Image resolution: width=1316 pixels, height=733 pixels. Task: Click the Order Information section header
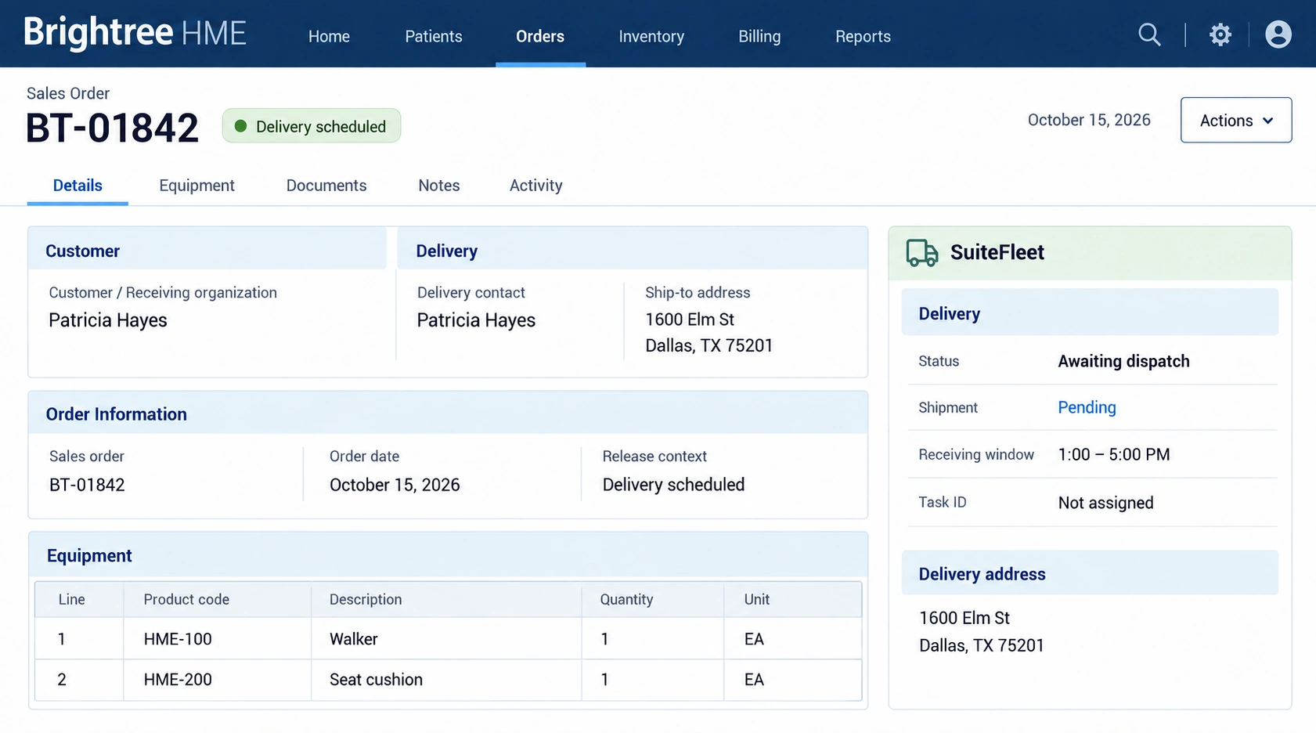pyautogui.click(x=448, y=413)
